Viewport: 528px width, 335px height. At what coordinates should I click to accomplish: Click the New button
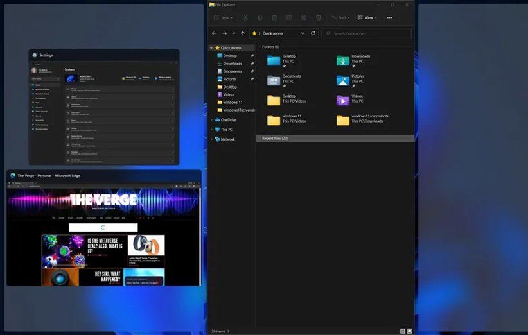[x=223, y=17]
